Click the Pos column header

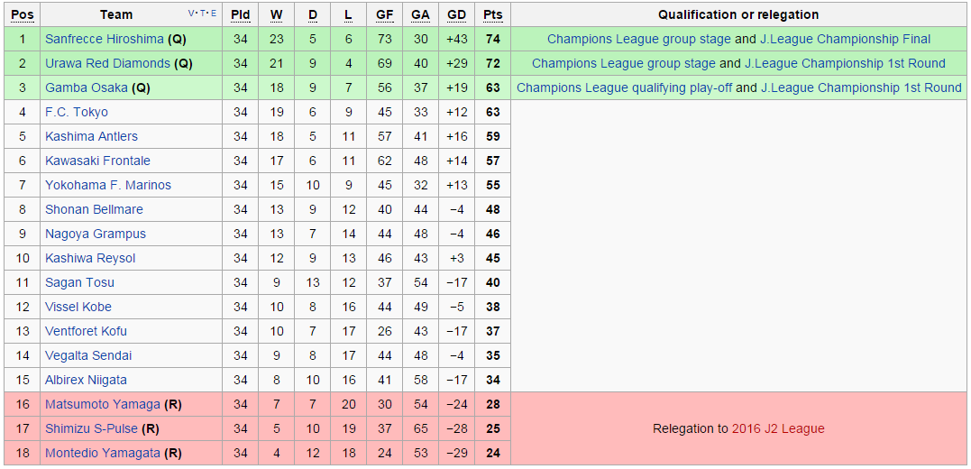click(x=23, y=14)
